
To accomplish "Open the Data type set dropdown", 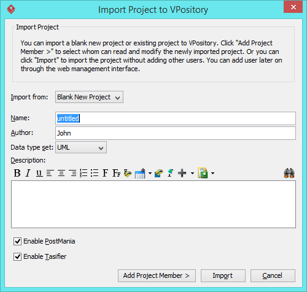I will pyautogui.click(x=81, y=147).
